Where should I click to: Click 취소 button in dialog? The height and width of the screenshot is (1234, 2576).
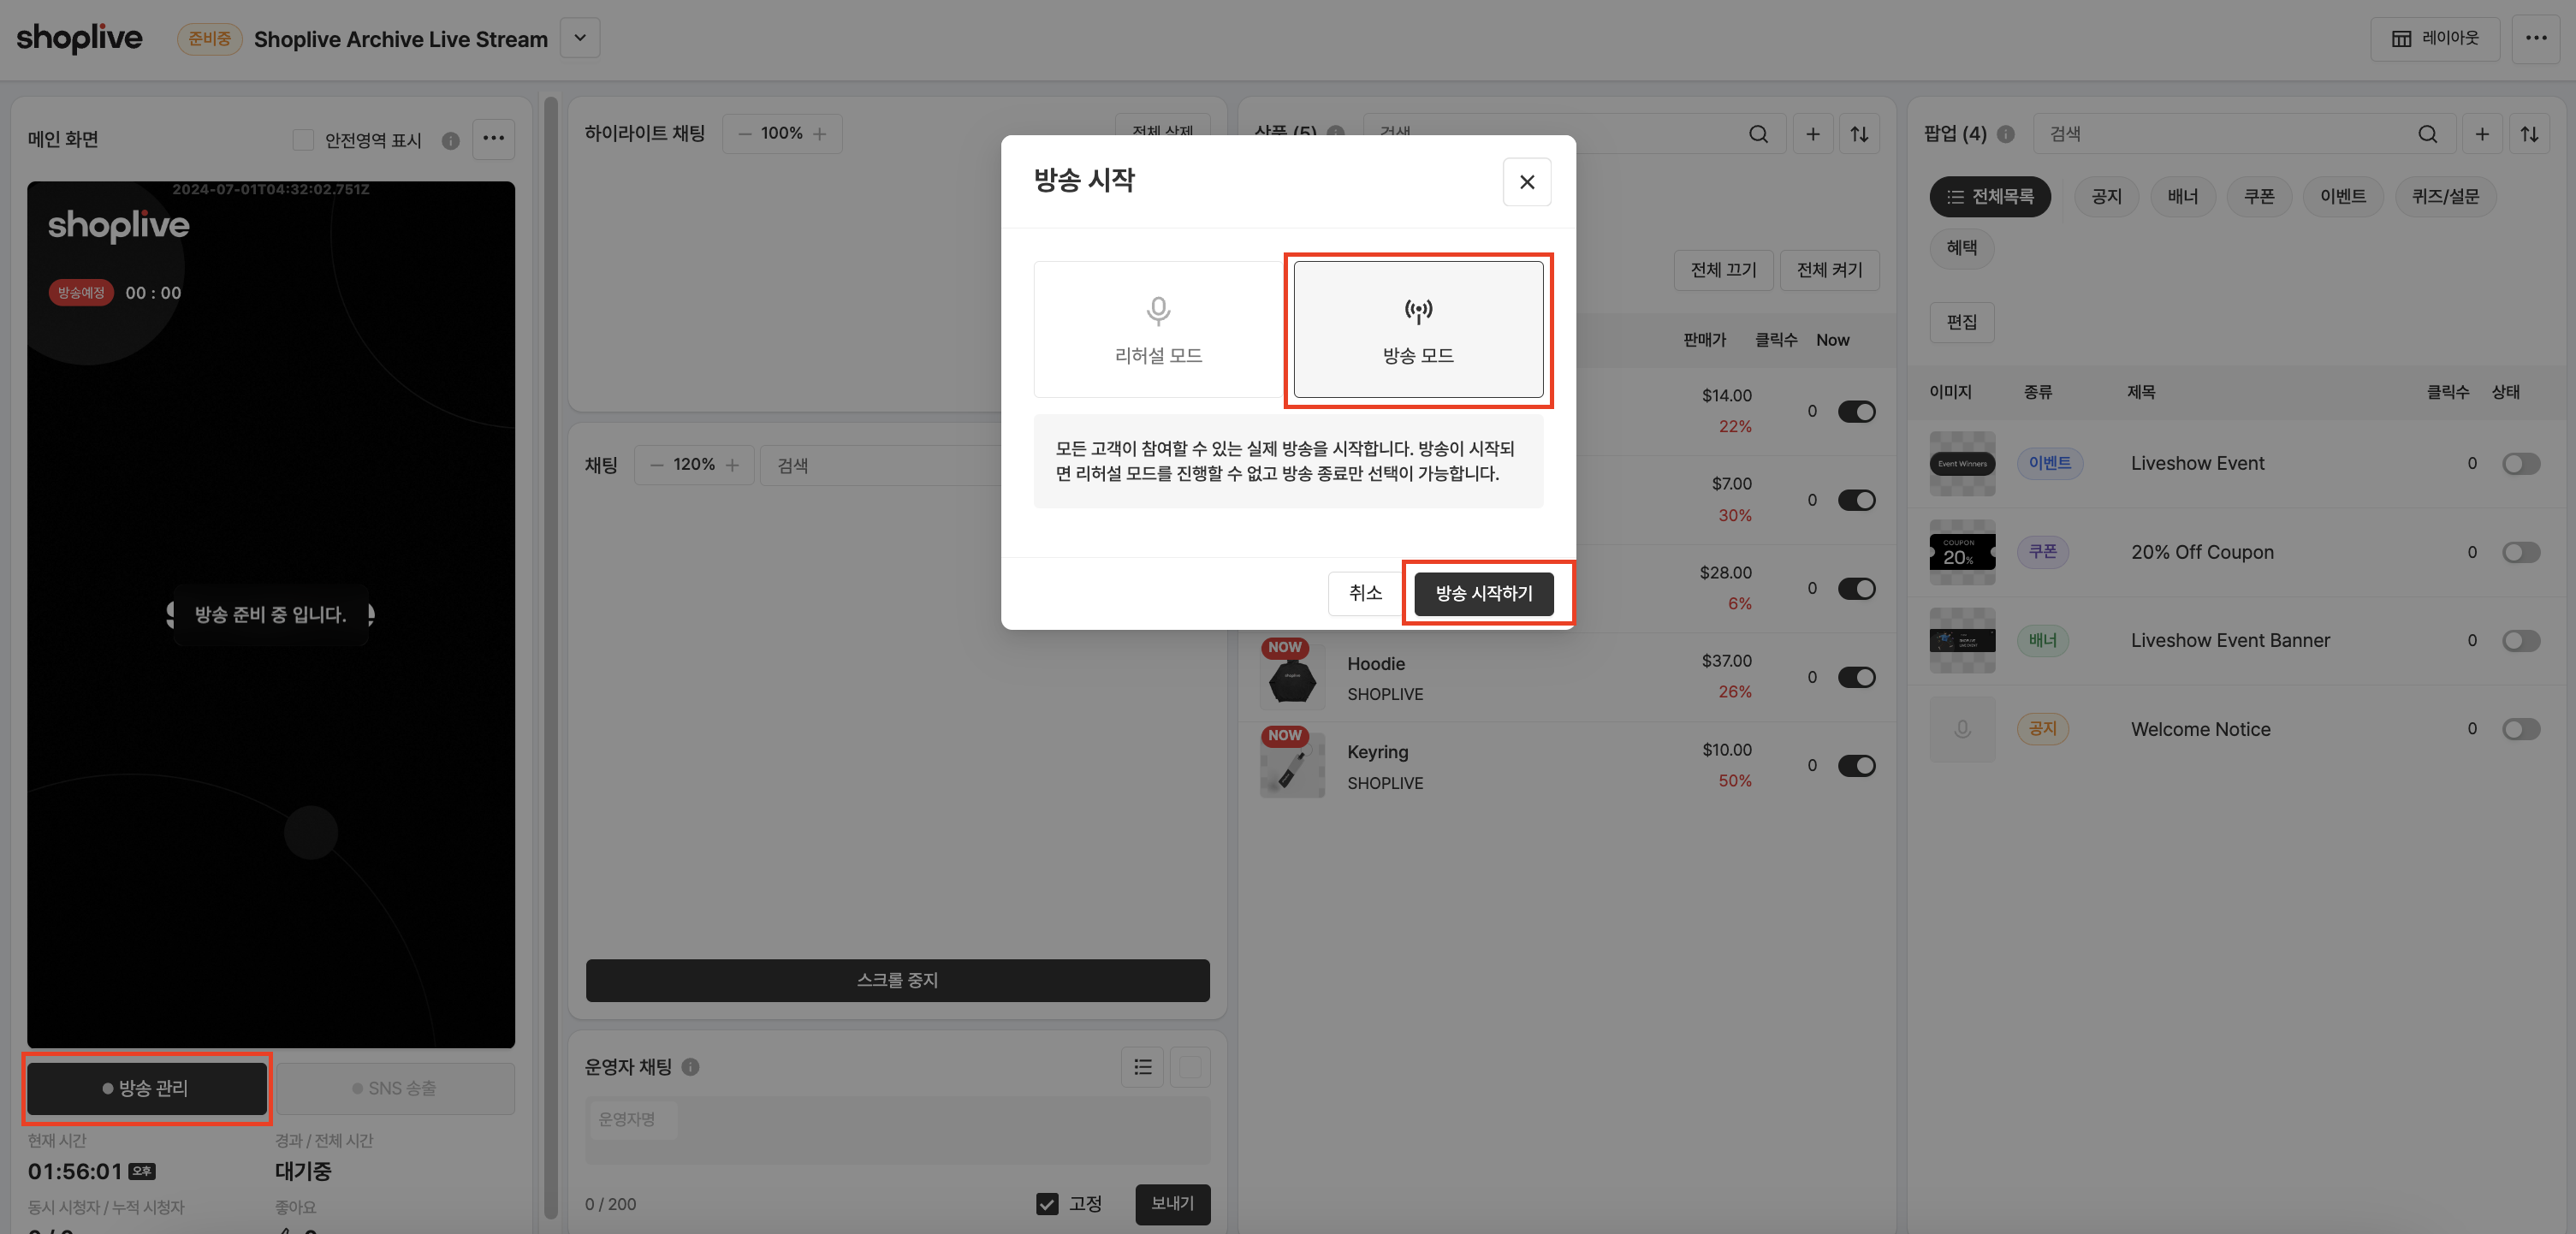tap(1364, 593)
